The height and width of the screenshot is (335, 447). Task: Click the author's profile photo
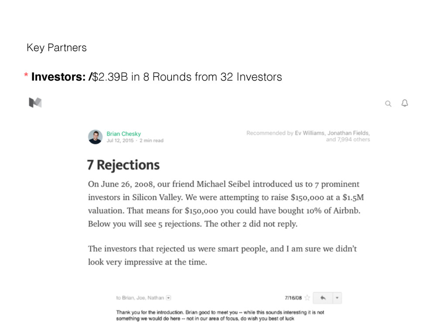tap(95, 137)
